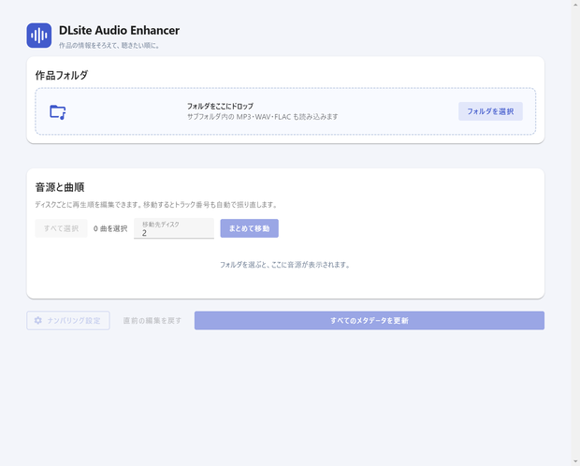Image resolution: width=580 pixels, height=466 pixels.
Task: Click the music folder icon in drop zone
Action: point(58,111)
